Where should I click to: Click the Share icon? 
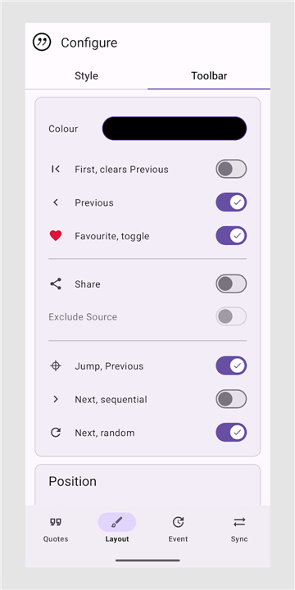(56, 284)
